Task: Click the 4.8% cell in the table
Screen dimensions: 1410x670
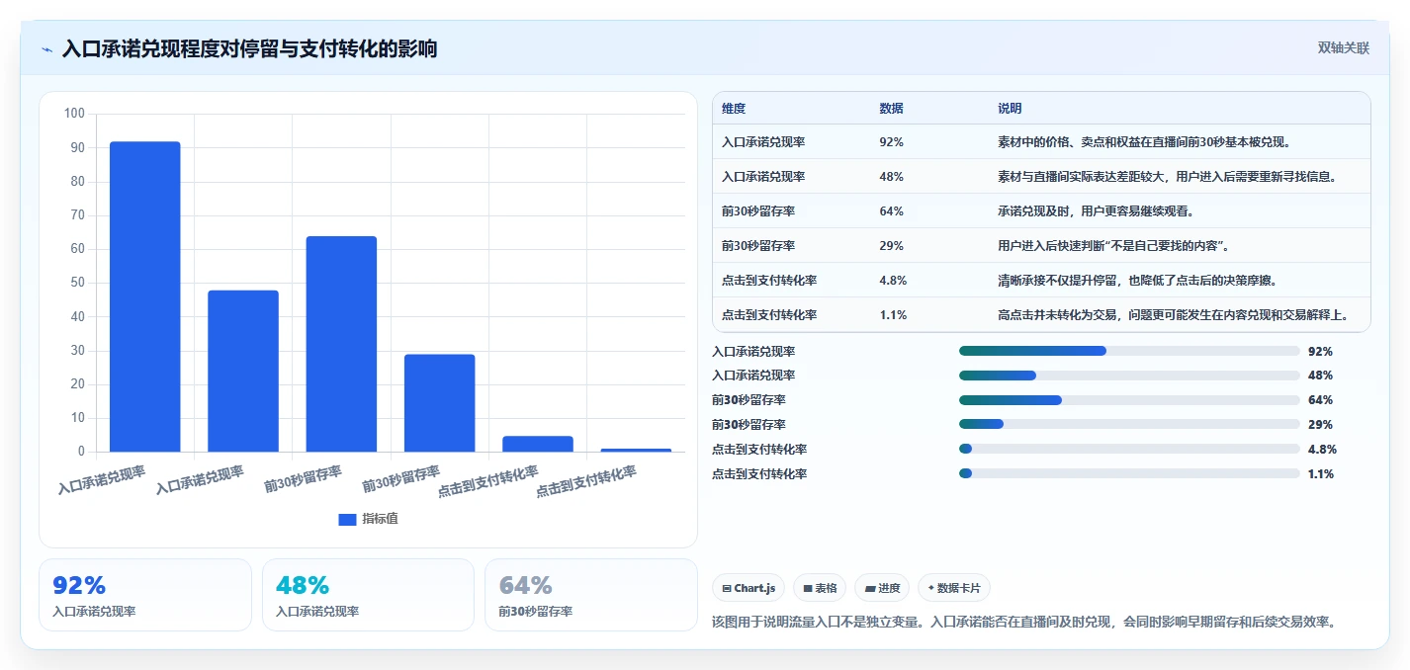Action: tap(893, 281)
